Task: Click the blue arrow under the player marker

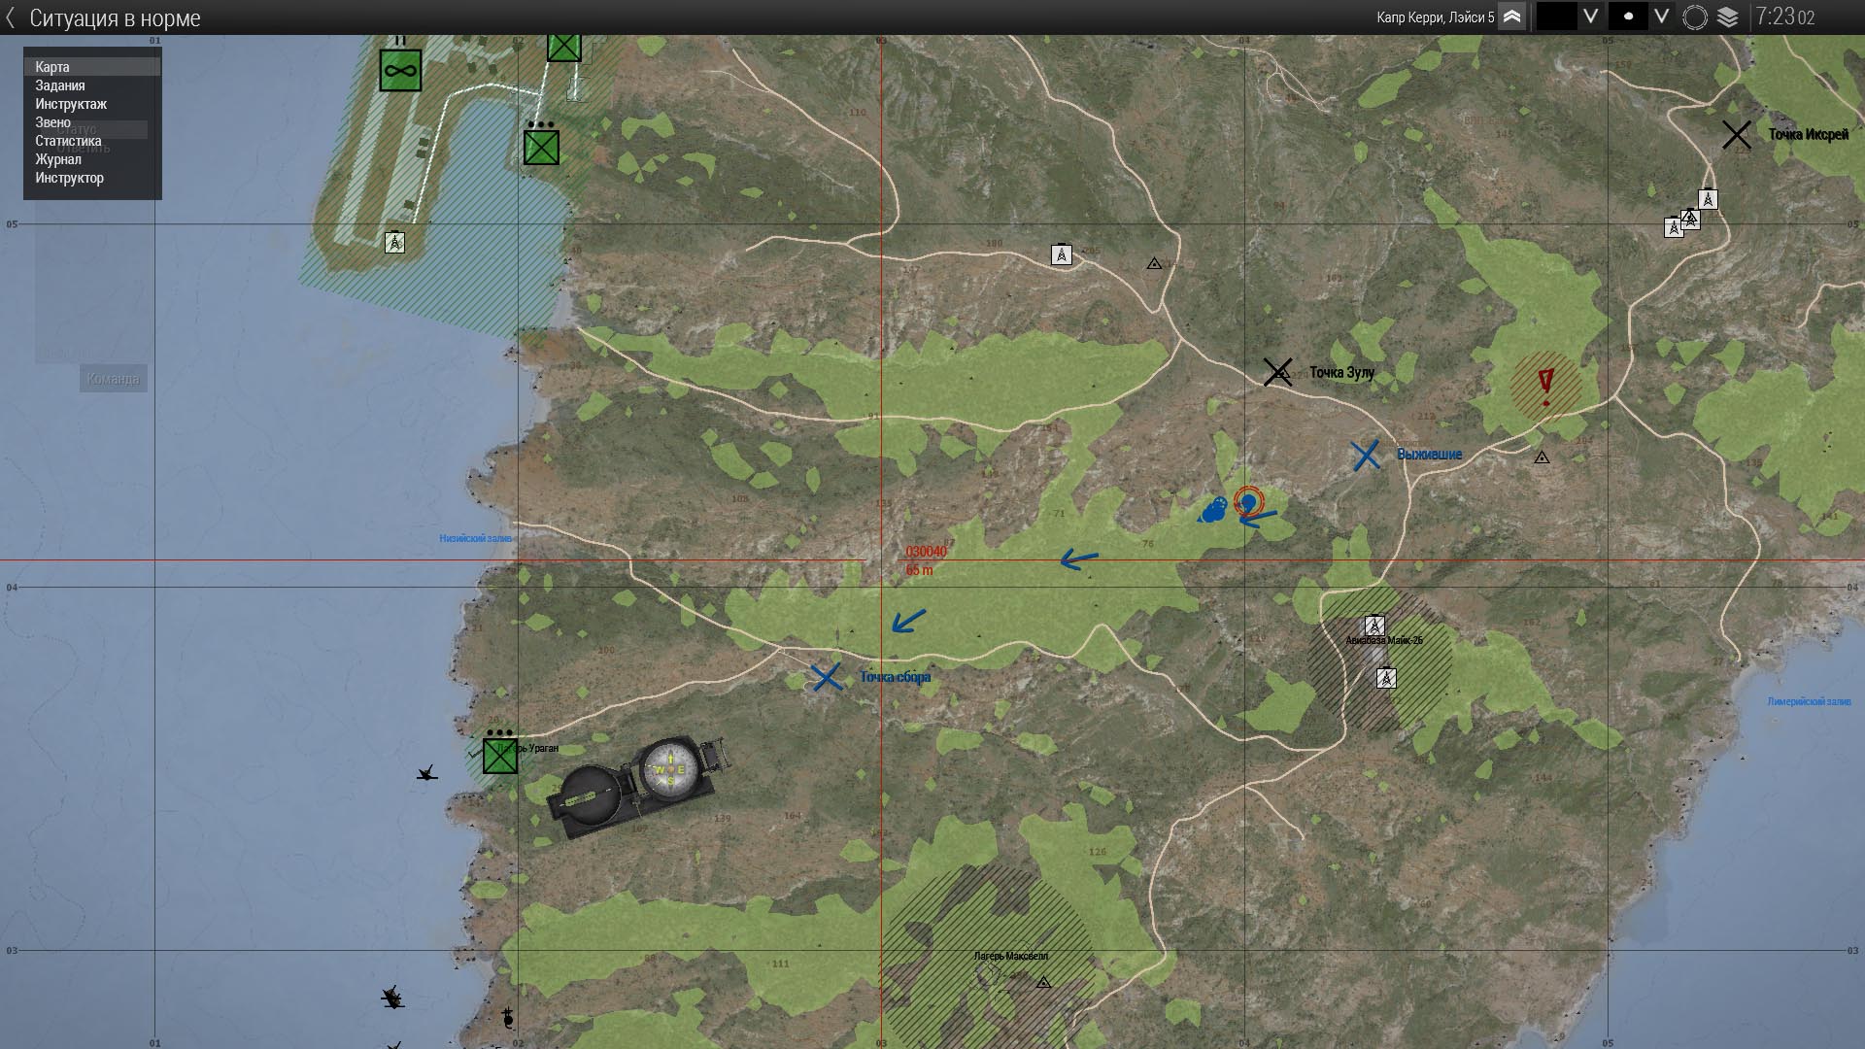Action: pos(1258,520)
